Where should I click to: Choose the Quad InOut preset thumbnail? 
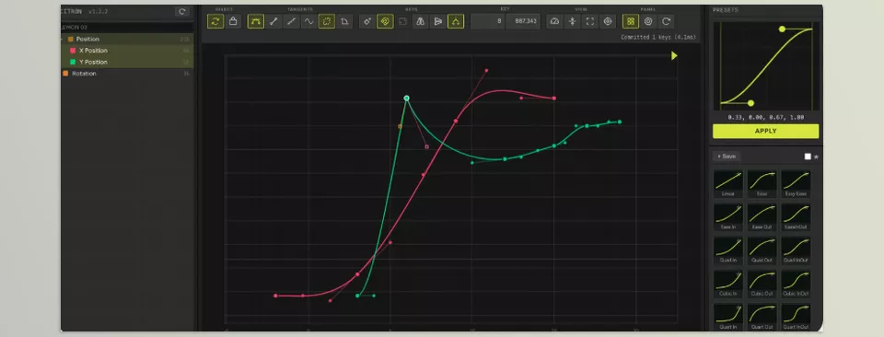click(796, 250)
